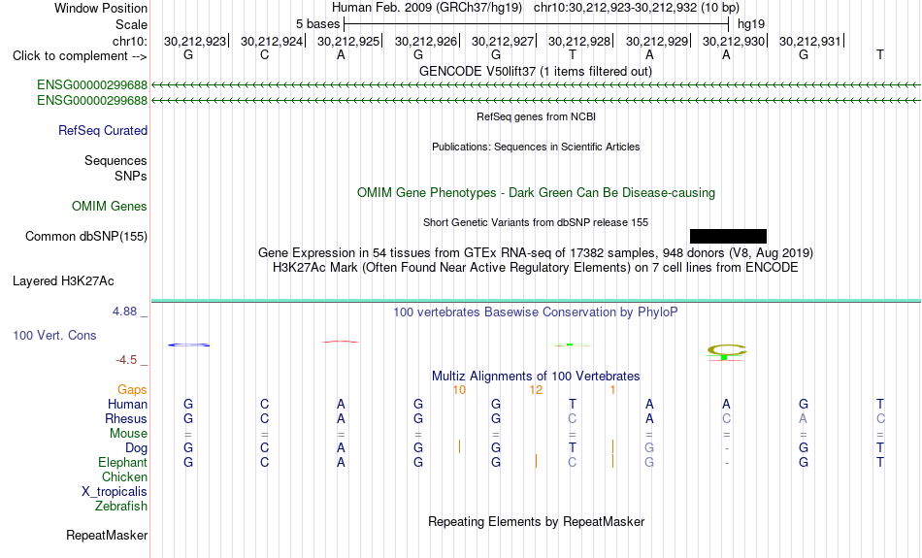Click the blue conservation mark under 30,212,923

tap(188, 345)
